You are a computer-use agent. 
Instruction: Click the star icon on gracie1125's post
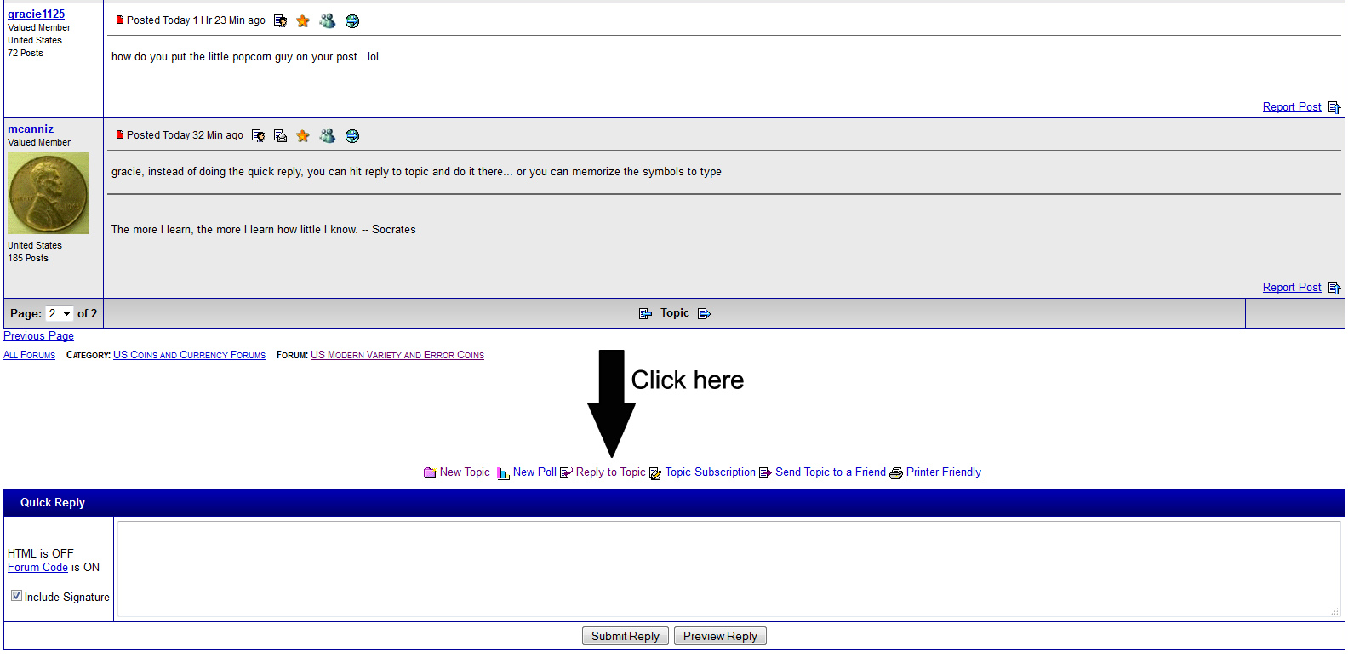click(303, 20)
